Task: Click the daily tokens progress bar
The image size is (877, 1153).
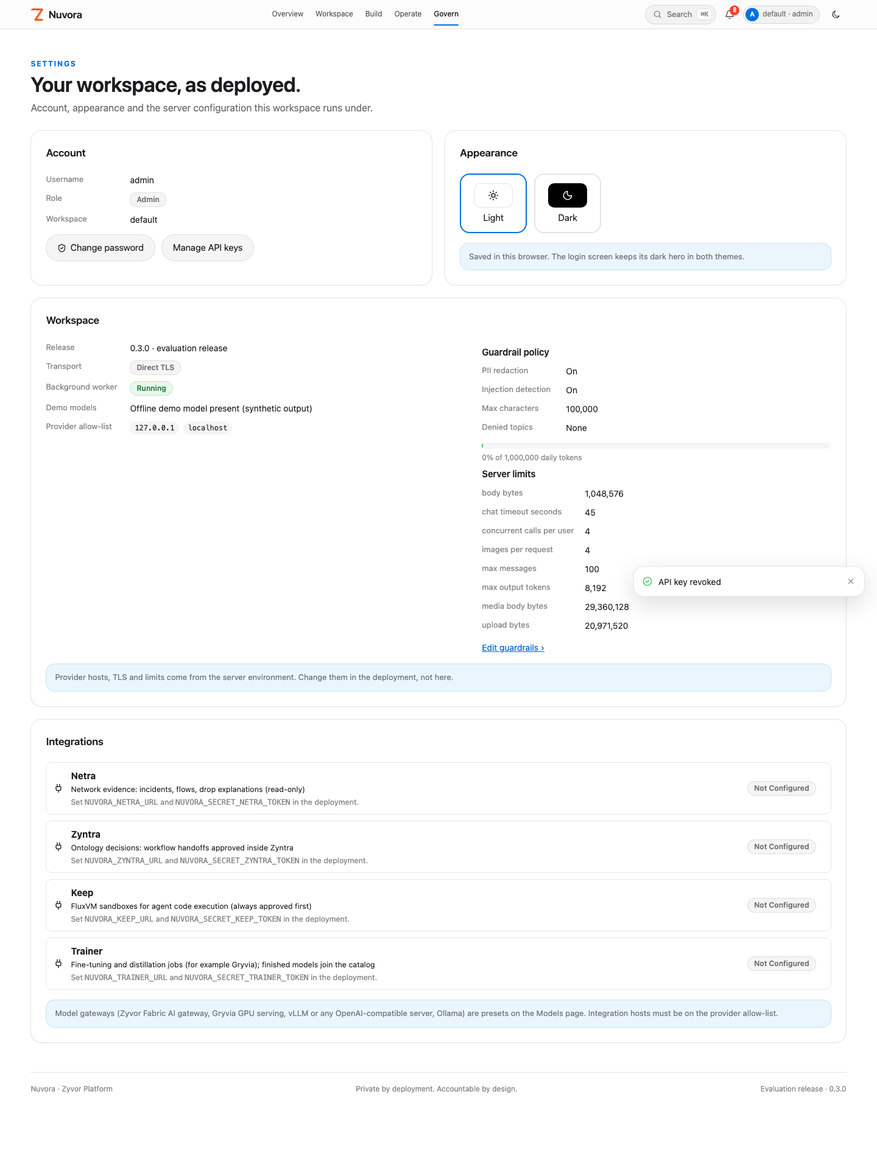Action: click(657, 446)
